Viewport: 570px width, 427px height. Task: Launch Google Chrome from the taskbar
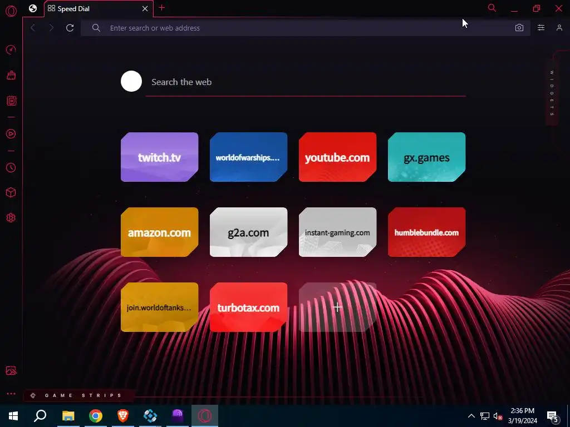[x=96, y=416]
